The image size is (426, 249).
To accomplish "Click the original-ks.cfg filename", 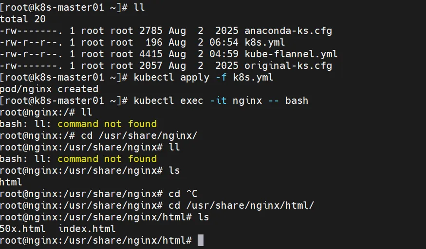I will 288,66.
